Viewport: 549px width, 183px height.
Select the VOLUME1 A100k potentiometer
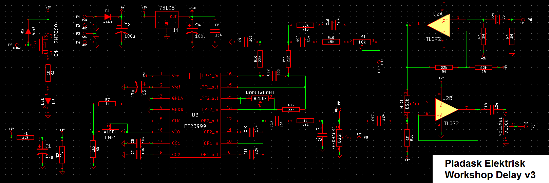[x=506, y=127]
